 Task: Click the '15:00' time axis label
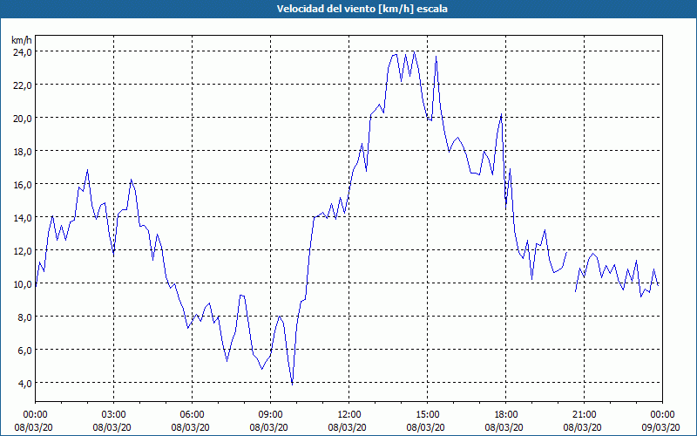[x=428, y=415]
